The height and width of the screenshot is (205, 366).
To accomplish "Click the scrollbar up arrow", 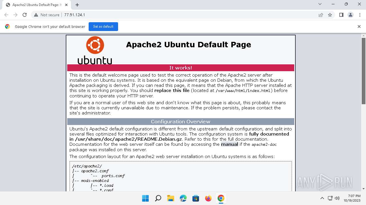I will (363, 35).
